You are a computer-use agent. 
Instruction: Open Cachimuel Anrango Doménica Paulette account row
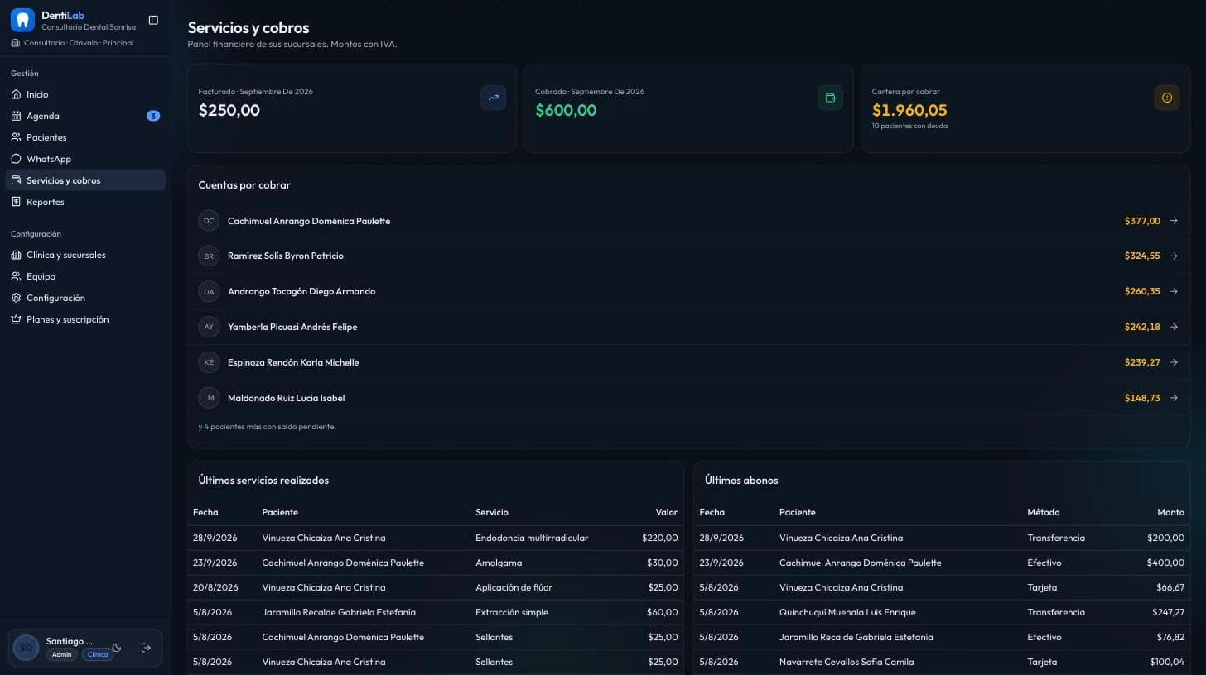(x=688, y=221)
